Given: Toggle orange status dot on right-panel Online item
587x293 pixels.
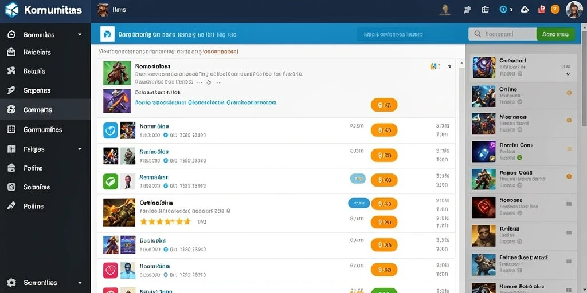Looking at the screenshot, I should tap(569, 93).
